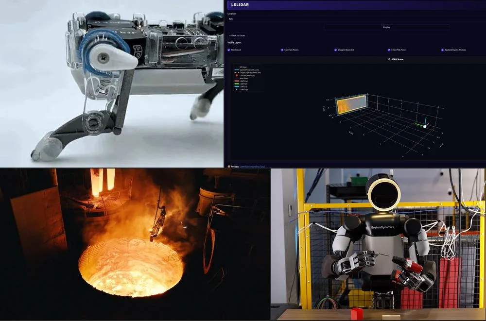486x321 pixels.
Task: Go back using Back to Views button
Action: 237,35
